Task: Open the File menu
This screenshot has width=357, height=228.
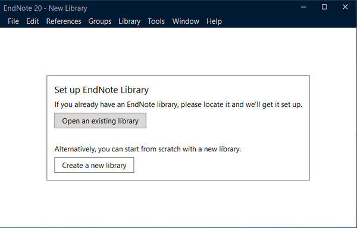Action: pos(13,21)
